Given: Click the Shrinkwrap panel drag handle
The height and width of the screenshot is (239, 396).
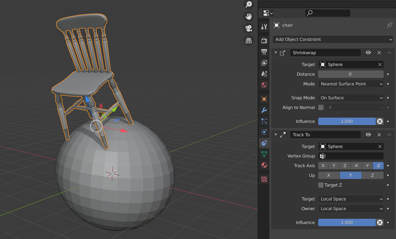Looking at the screenshot, I should click(389, 53).
